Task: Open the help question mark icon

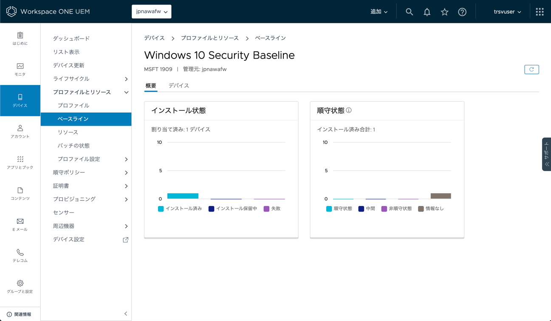Action: click(x=462, y=12)
